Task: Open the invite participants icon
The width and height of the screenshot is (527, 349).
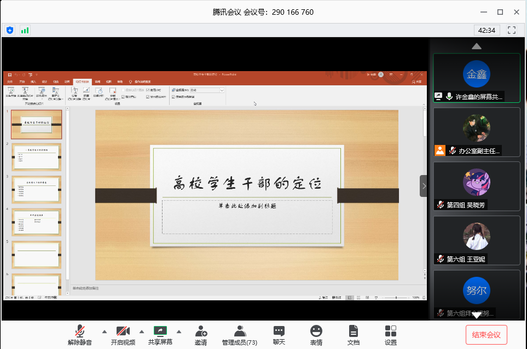Action: click(x=201, y=331)
